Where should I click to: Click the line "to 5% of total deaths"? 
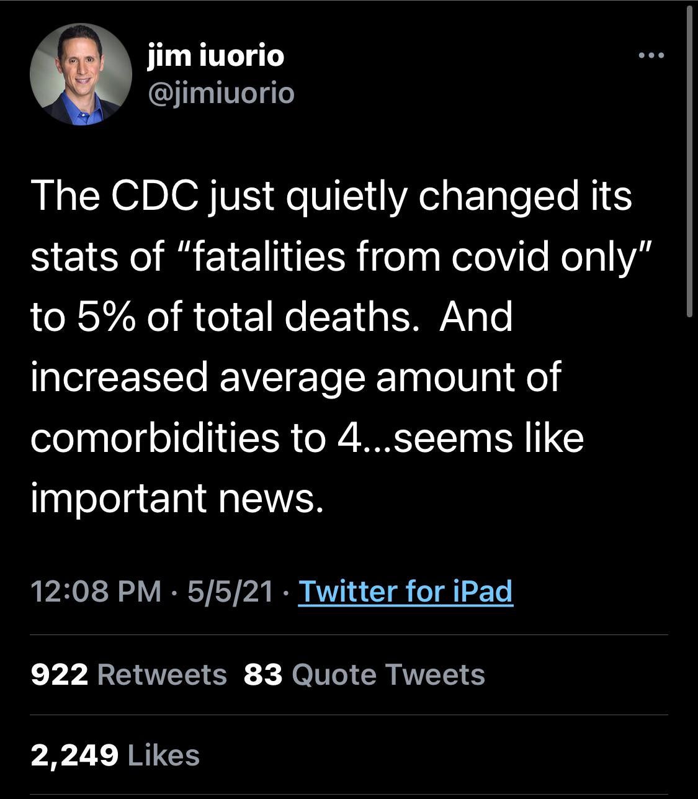(x=221, y=317)
